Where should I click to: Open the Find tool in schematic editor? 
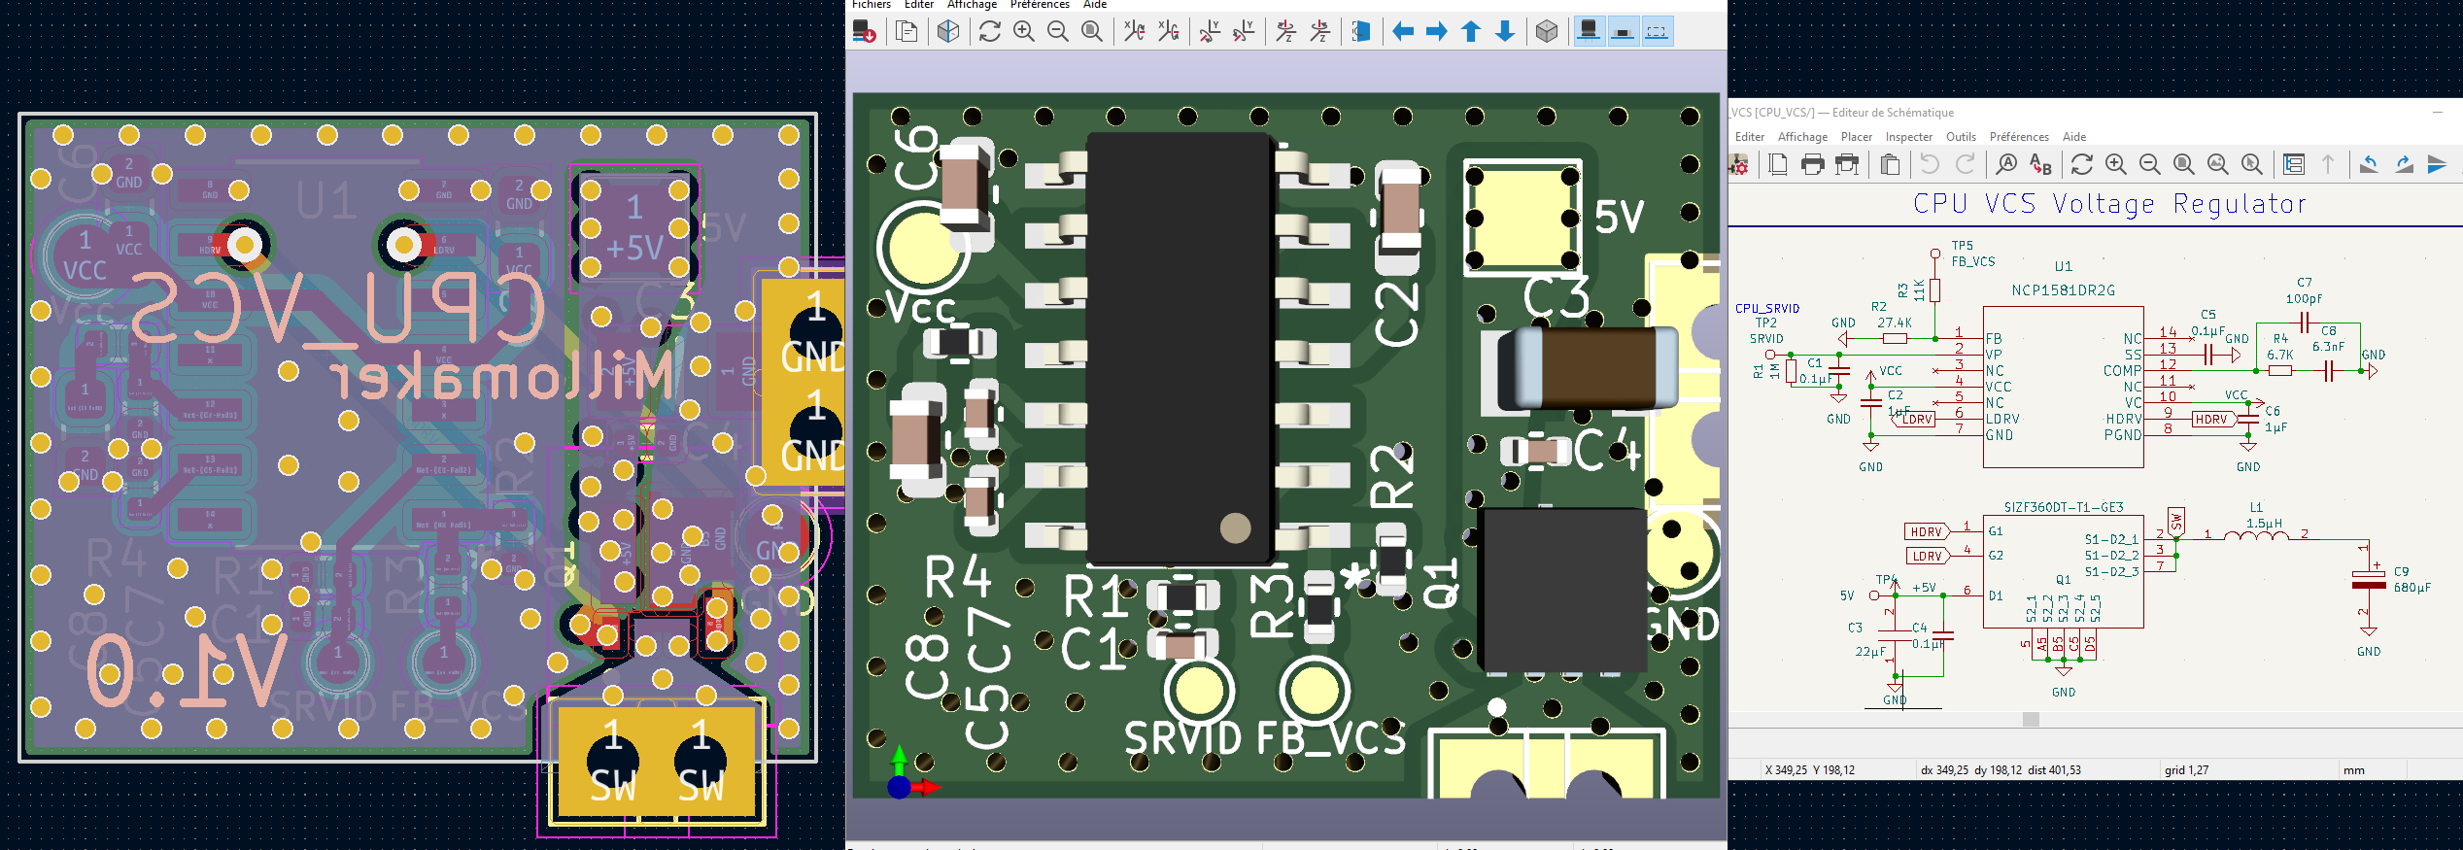tap(2006, 165)
